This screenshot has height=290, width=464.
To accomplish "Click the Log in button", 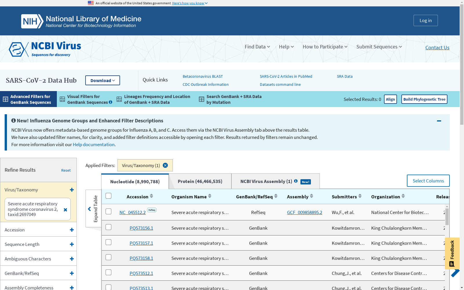I will click(x=425, y=20).
